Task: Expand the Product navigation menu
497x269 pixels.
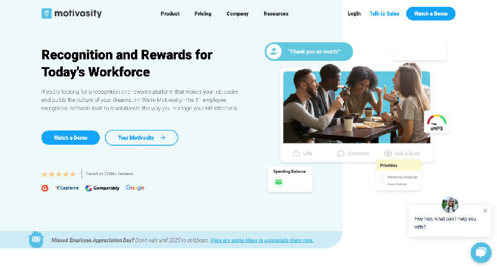Action: pyautogui.click(x=170, y=14)
